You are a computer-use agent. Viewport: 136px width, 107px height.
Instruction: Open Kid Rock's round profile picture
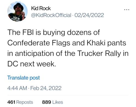pyautogui.click(x=17, y=12)
